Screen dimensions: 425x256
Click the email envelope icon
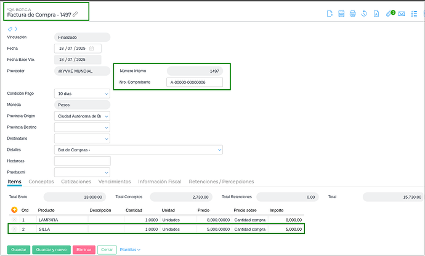pyautogui.click(x=401, y=14)
